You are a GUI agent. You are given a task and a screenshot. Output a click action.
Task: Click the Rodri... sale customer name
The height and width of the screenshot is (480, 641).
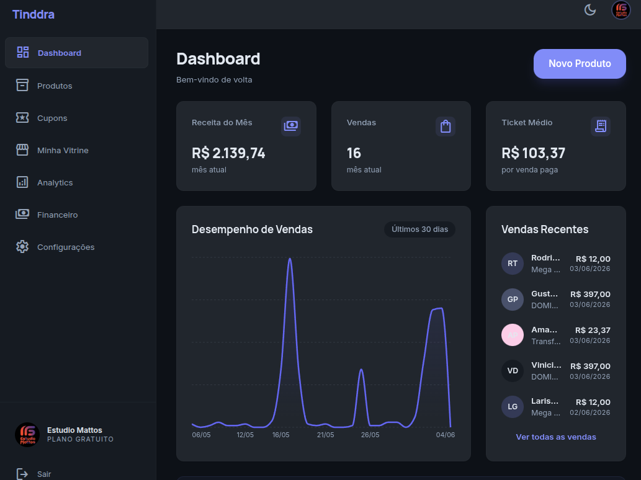click(545, 258)
